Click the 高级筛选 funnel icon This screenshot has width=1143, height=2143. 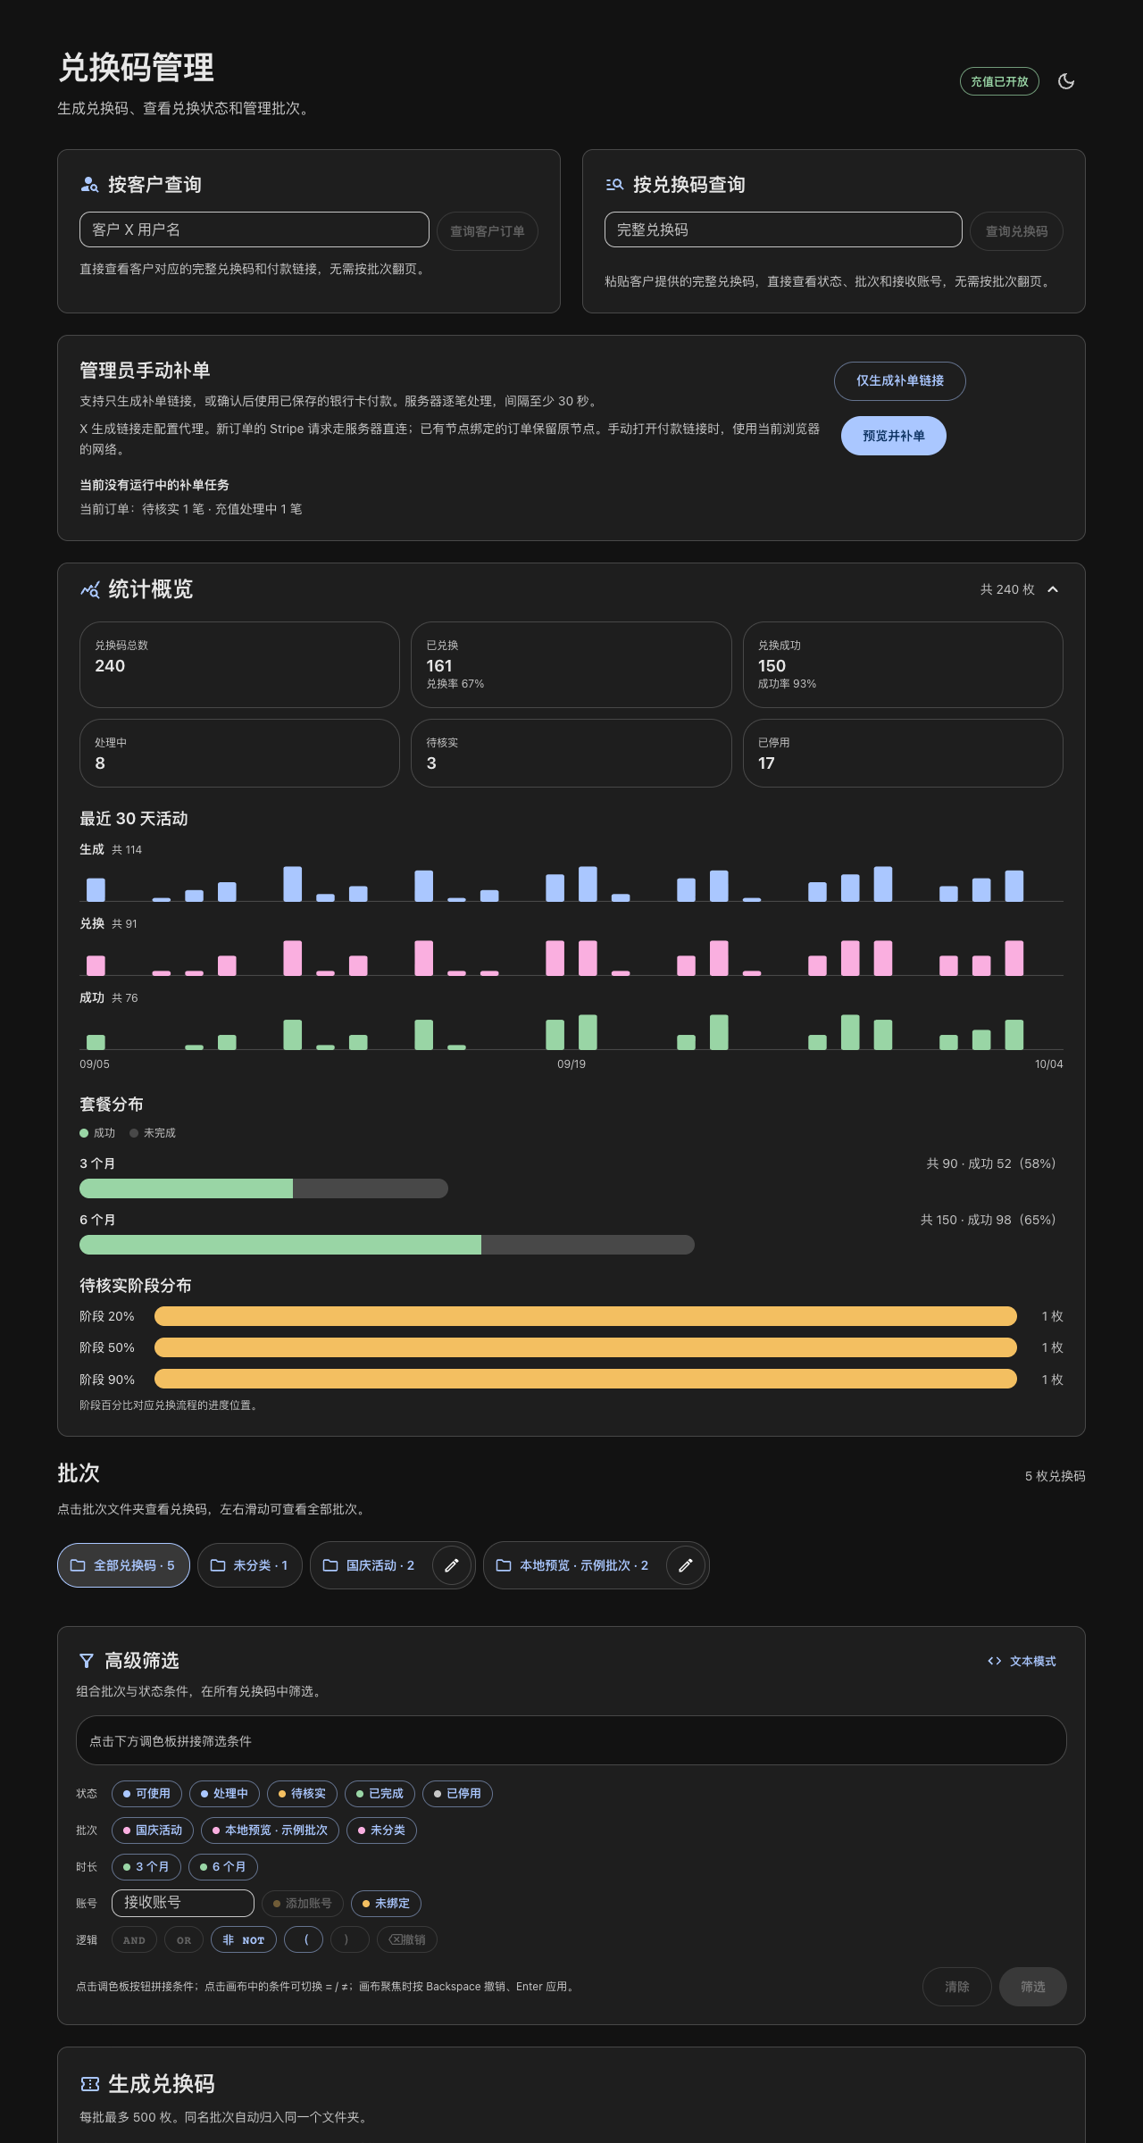click(87, 1661)
